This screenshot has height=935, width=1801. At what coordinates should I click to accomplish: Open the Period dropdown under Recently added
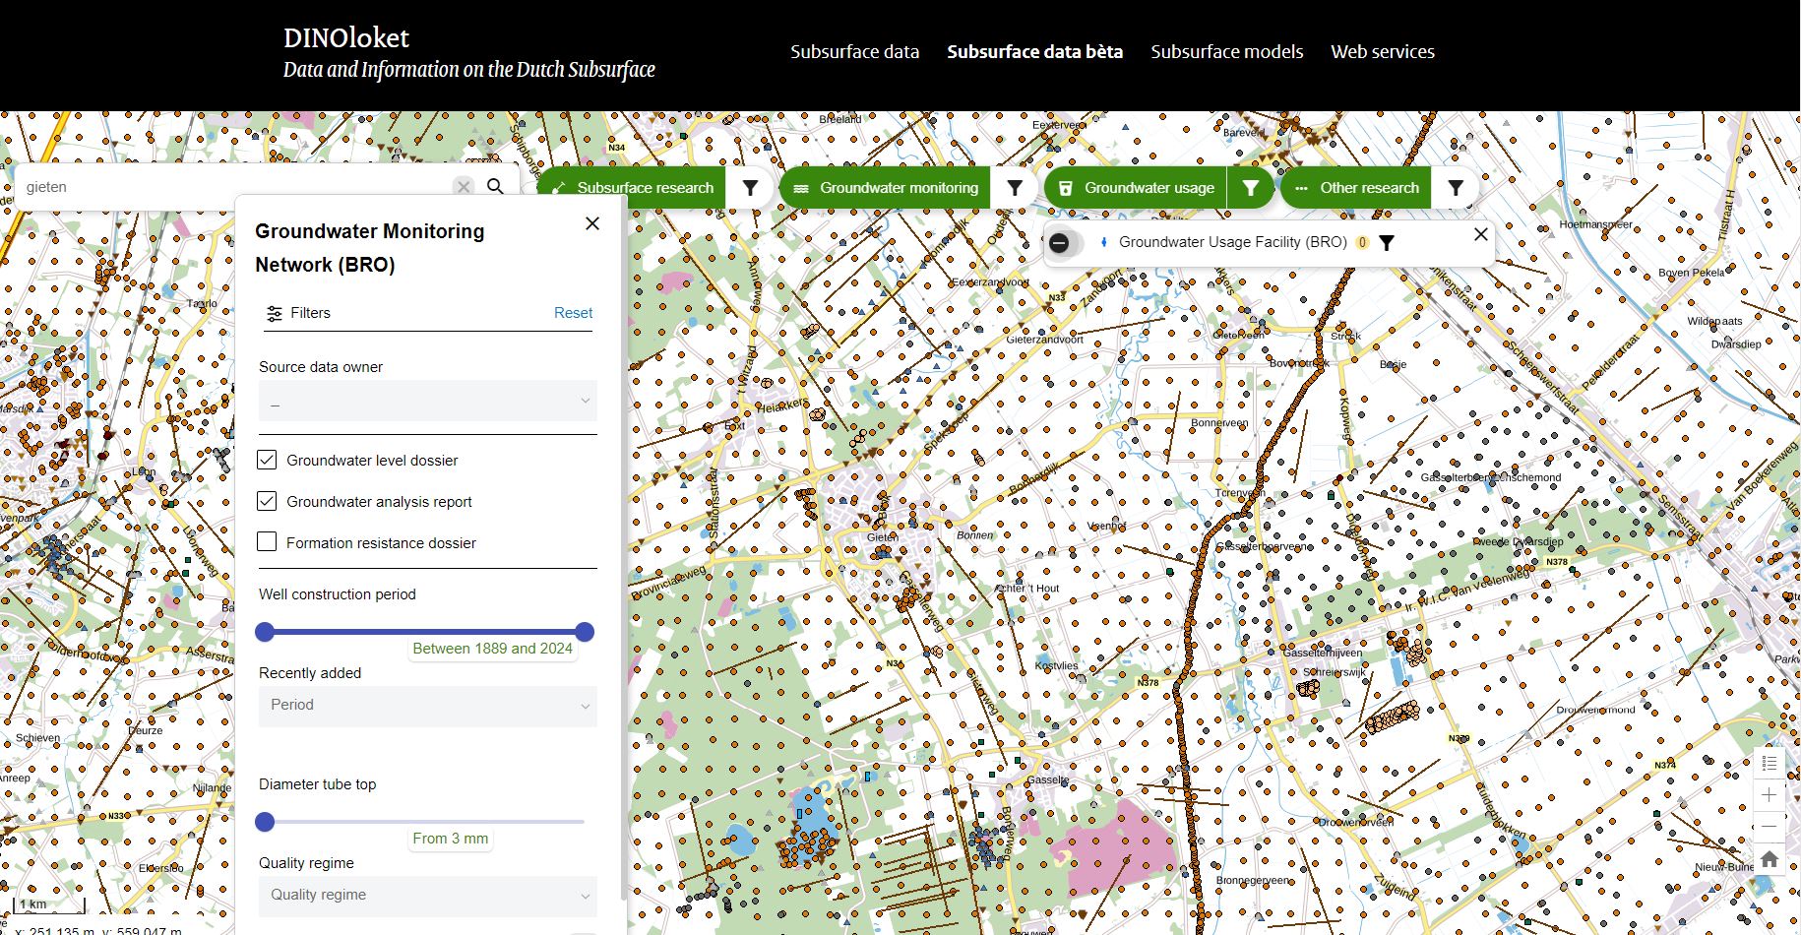427,706
